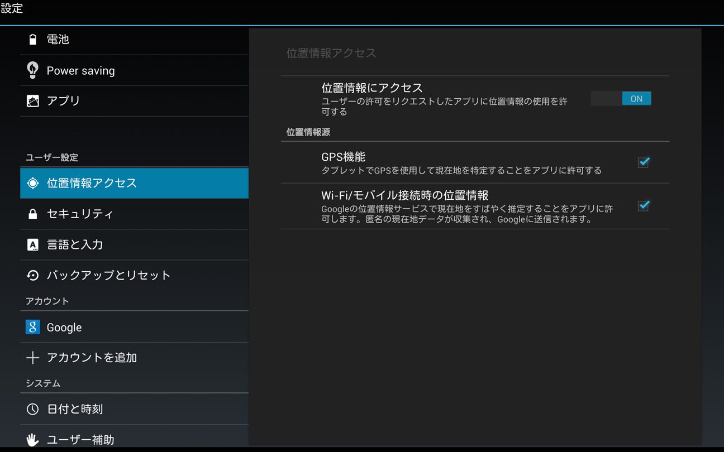Click the アカウント section header
This screenshot has height=452, width=724.
tap(47, 301)
